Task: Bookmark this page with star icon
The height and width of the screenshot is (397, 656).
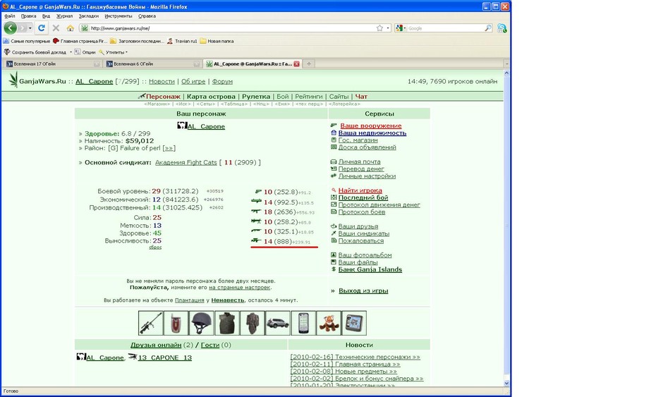Action: tap(379, 28)
